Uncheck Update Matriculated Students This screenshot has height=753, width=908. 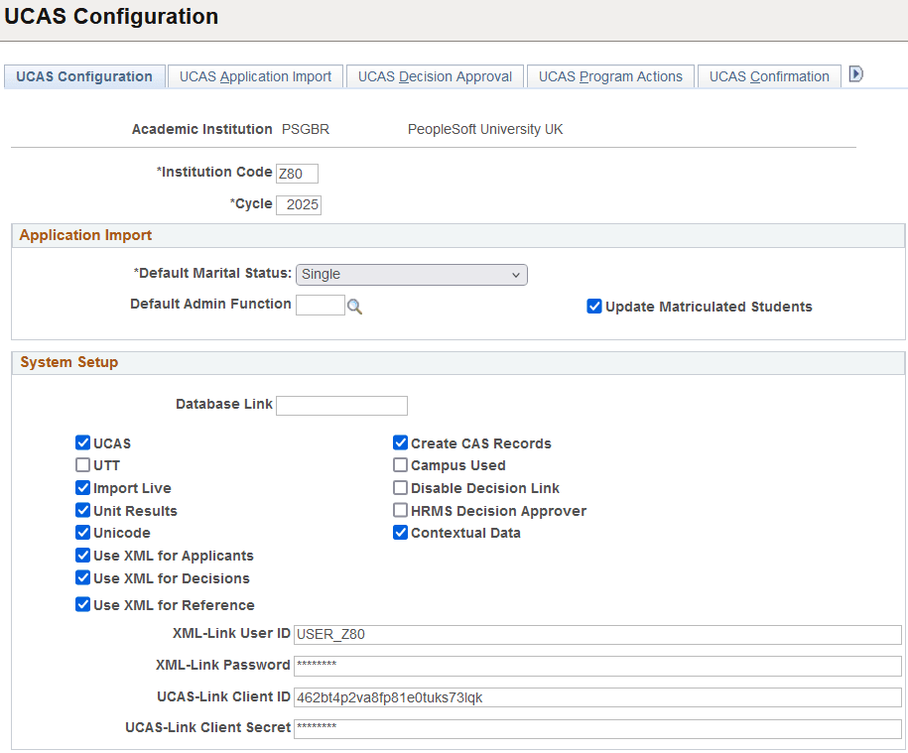pos(593,307)
